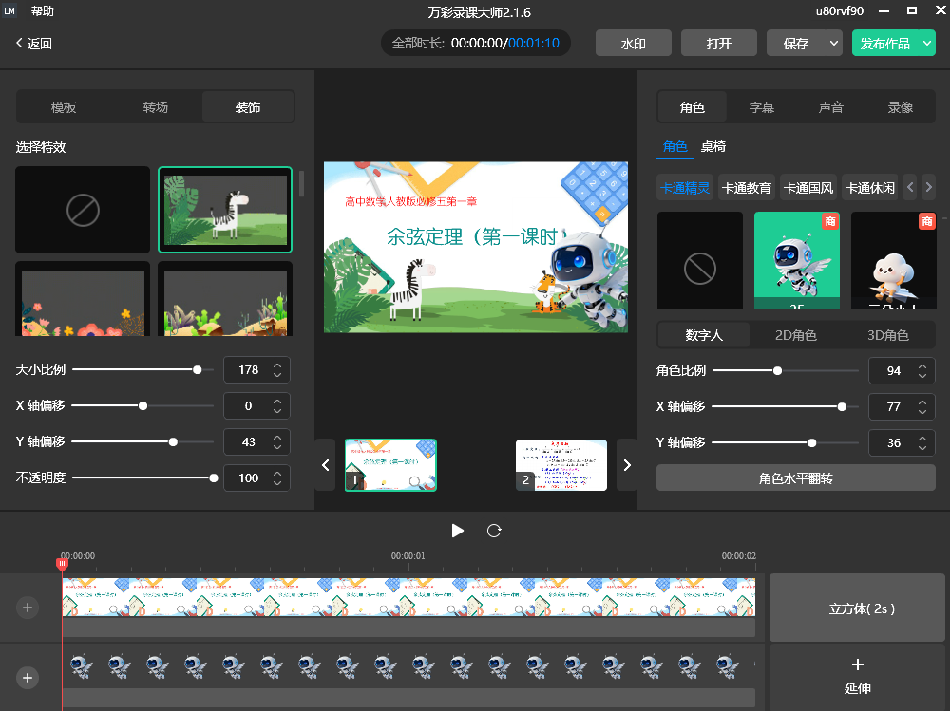Click the replay loop icon

coord(494,532)
